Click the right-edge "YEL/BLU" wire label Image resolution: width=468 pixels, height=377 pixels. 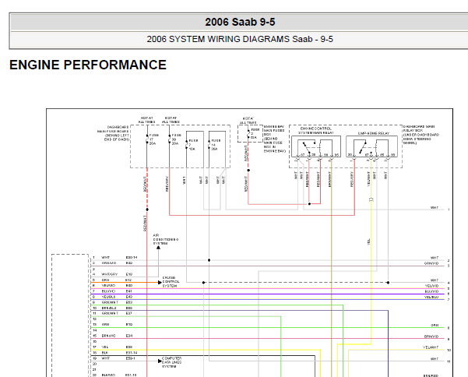pos(431,297)
